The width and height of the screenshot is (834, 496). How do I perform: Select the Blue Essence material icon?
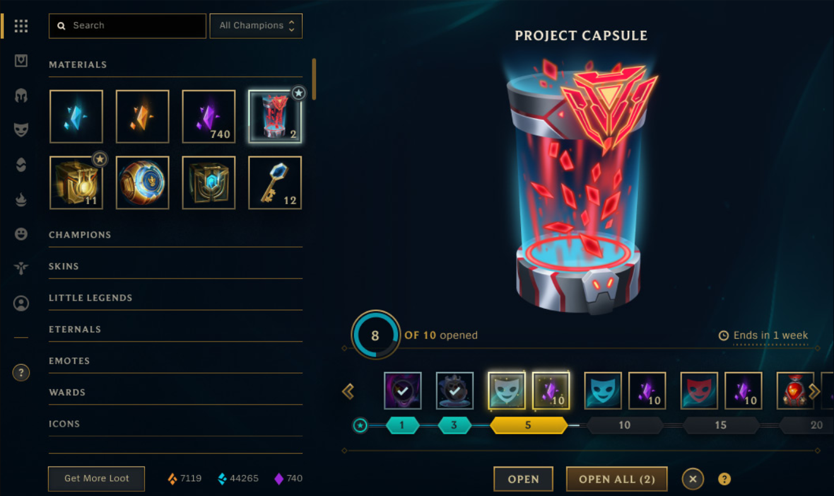[76, 117]
